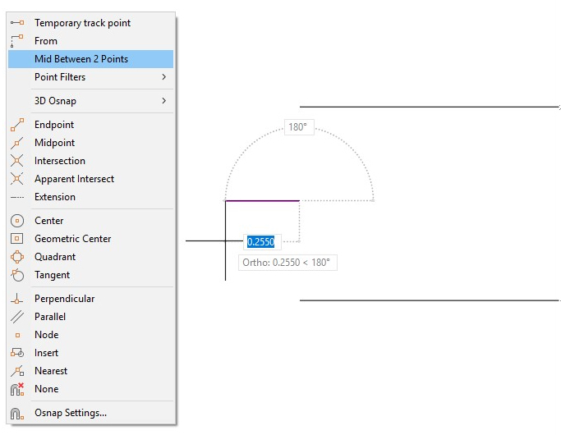
Task: Click the 180° angle input box
Action: [x=299, y=127]
